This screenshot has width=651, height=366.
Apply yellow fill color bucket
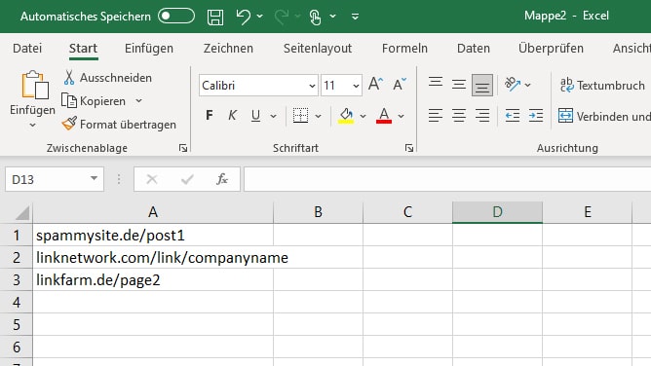(346, 116)
